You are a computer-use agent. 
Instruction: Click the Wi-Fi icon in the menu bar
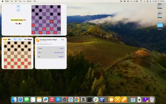click(x=141, y=1)
